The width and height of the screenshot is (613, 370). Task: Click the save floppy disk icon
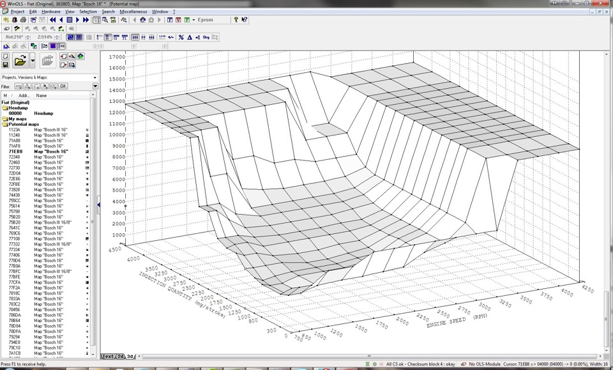coord(6,65)
